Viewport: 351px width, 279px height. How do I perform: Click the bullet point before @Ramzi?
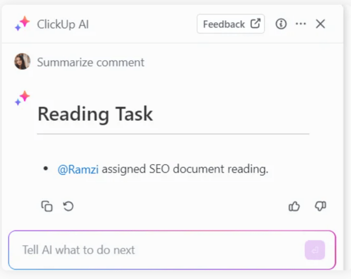46,169
